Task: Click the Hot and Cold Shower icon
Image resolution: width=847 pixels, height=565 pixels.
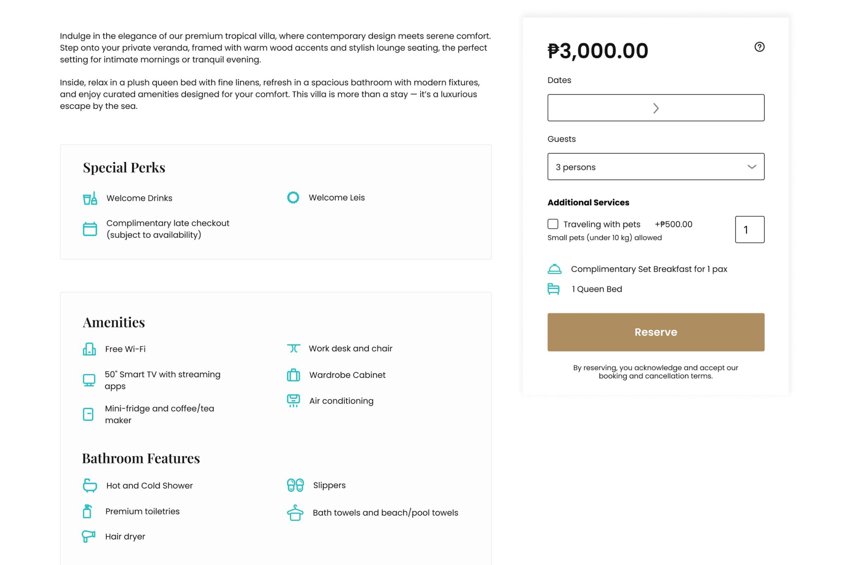Action: click(x=90, y=485)
